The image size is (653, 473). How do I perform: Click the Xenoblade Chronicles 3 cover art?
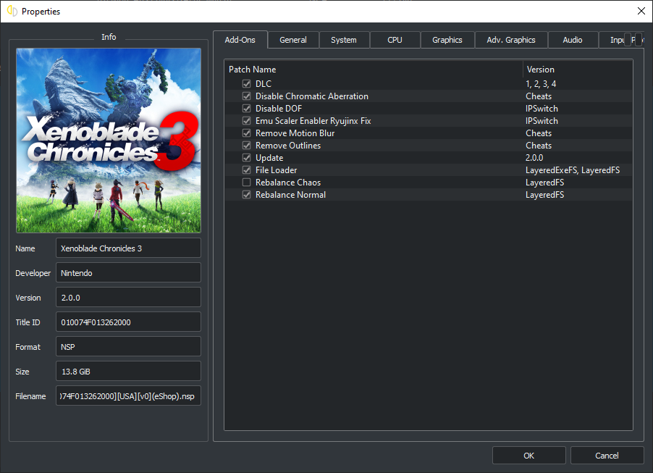(x=109, y=141)
